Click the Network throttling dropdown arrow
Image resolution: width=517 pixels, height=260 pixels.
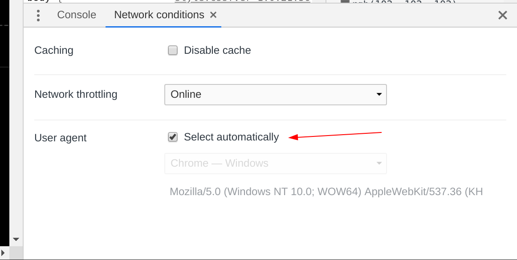click(x=379, y=94)
